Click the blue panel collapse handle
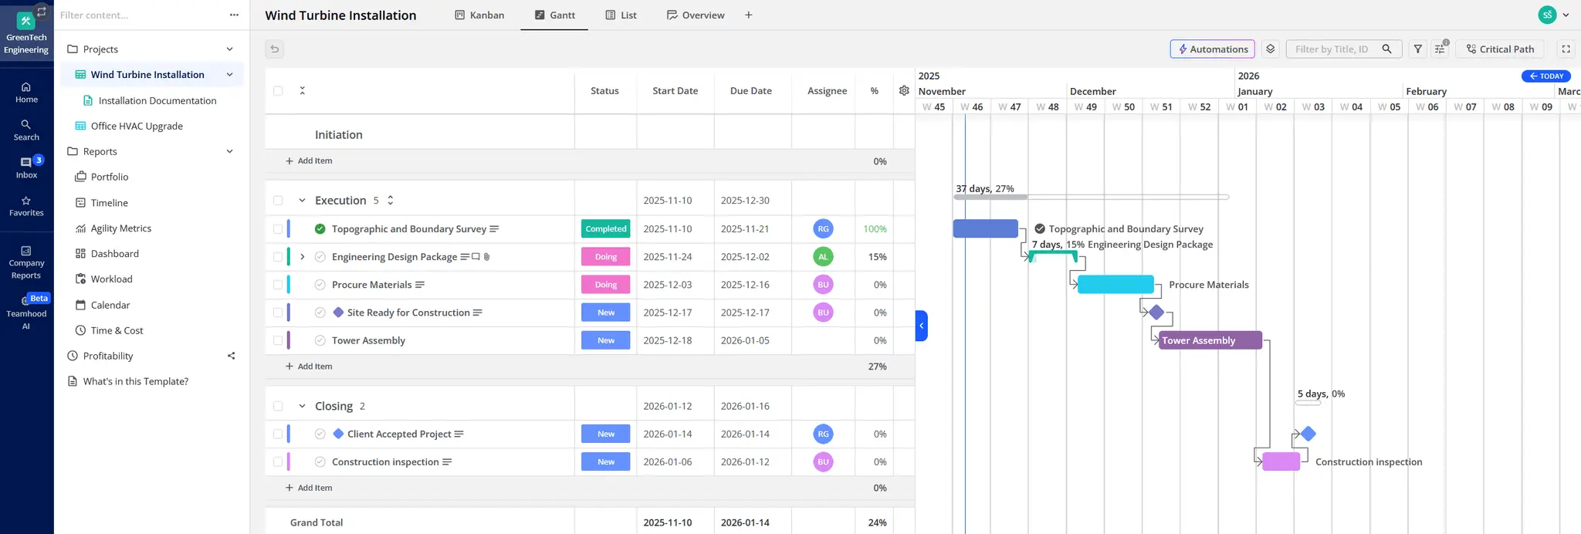The width and height of the screenshot is (1581, 534). click(921, 326)
